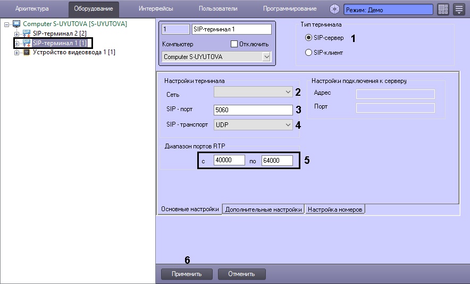Select the SIP-сервер radio button

[308, 38]
